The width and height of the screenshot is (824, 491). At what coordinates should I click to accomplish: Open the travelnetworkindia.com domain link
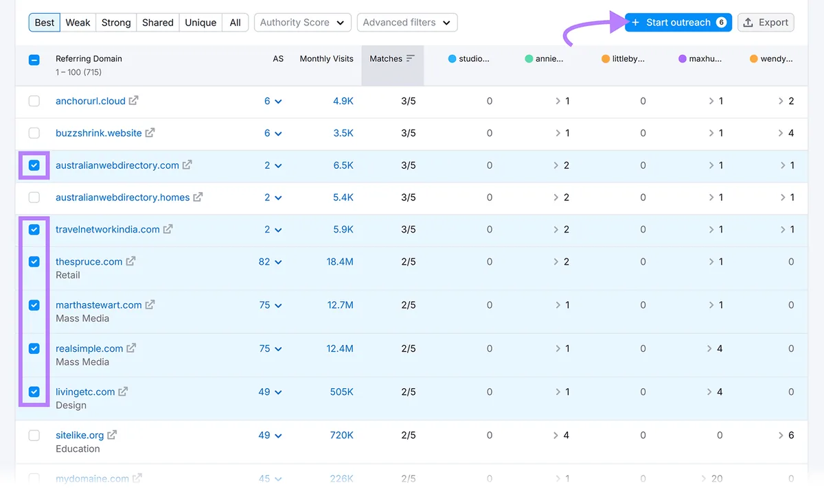(x=108, y=230)
